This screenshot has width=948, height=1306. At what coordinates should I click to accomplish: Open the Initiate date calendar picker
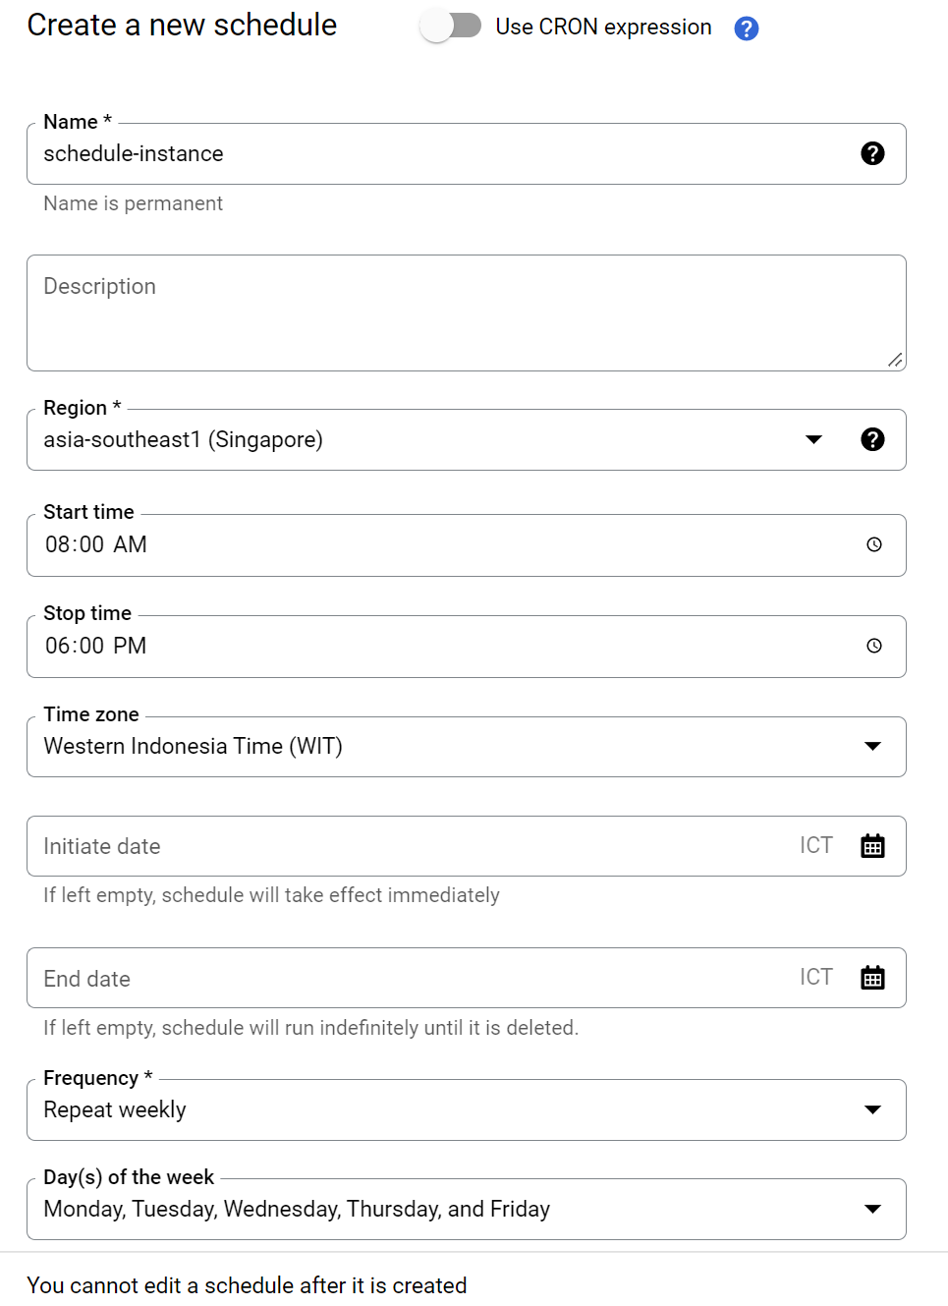[872, 846]
